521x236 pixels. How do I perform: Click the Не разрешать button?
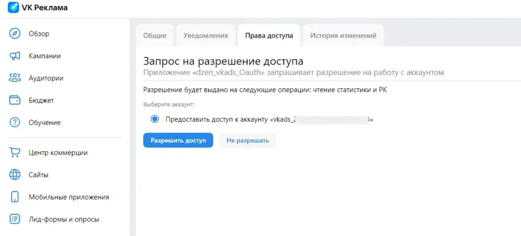248,141
